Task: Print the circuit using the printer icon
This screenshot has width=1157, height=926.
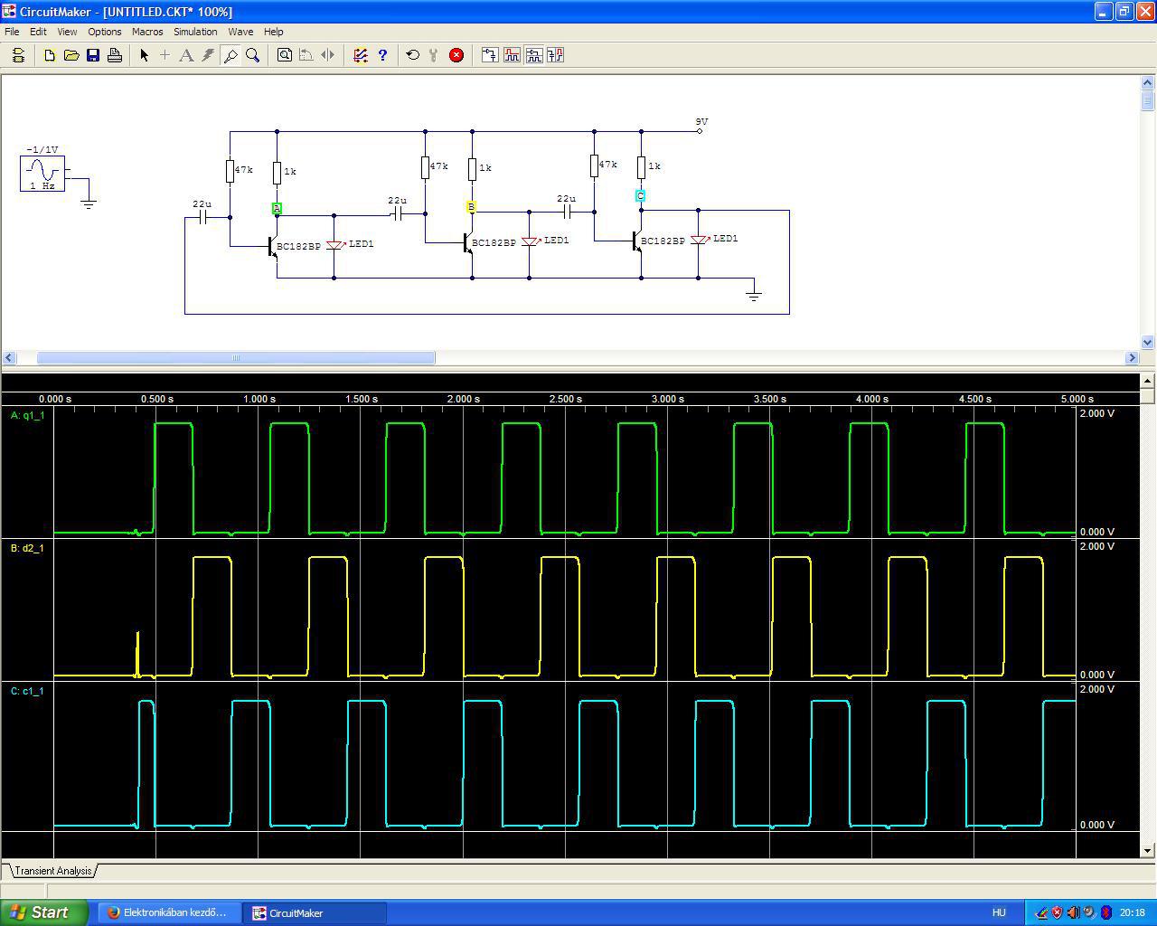Action: click(115, 55)
